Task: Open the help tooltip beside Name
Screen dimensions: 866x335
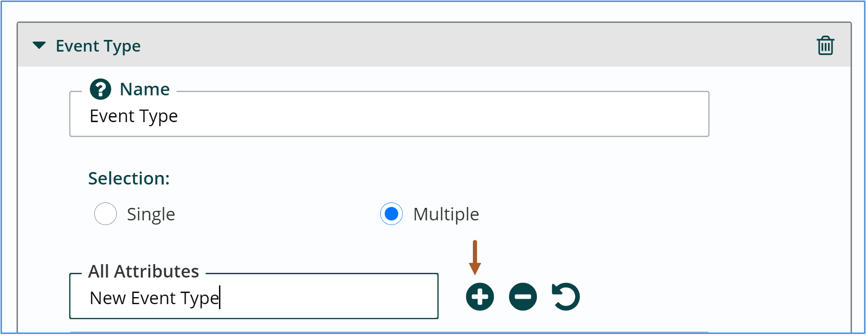Action: tap(100, 89)
